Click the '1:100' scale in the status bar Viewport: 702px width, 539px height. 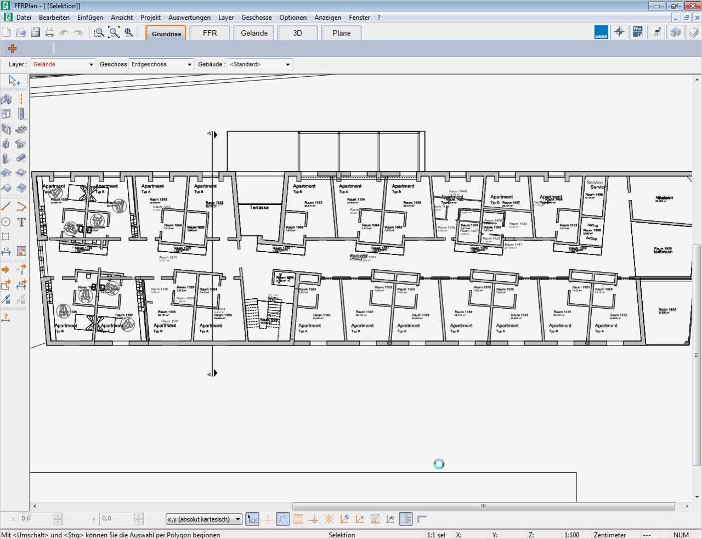click(572, 535)
